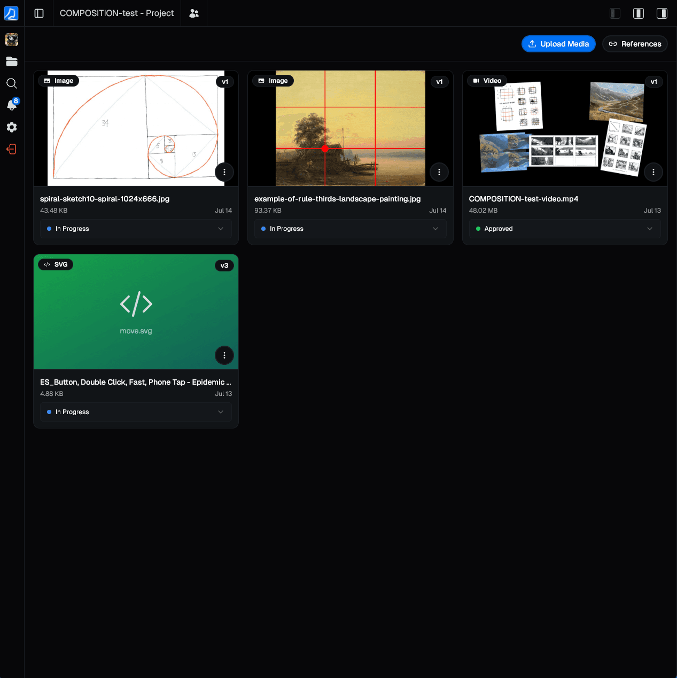Open more options on COMPOSITION-test-video card
The image size is (677, 678).
pyautogui.click(x=653, y=172)
